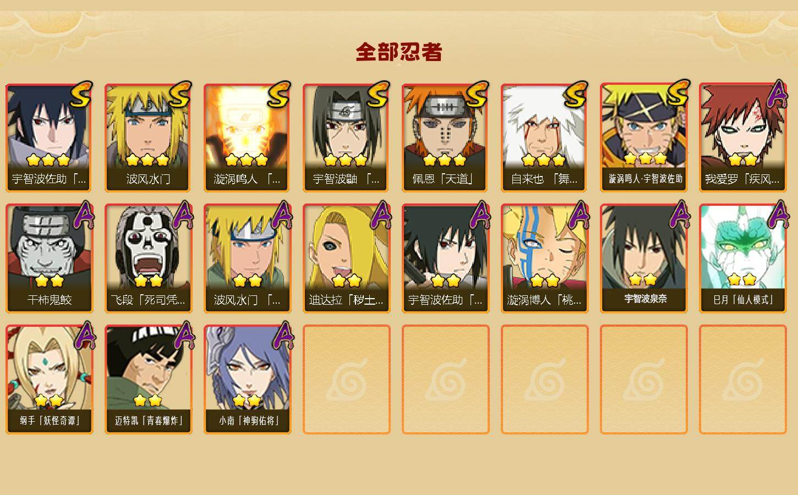
Task: Click the first empty ninja slot
Action: [347, 380]
